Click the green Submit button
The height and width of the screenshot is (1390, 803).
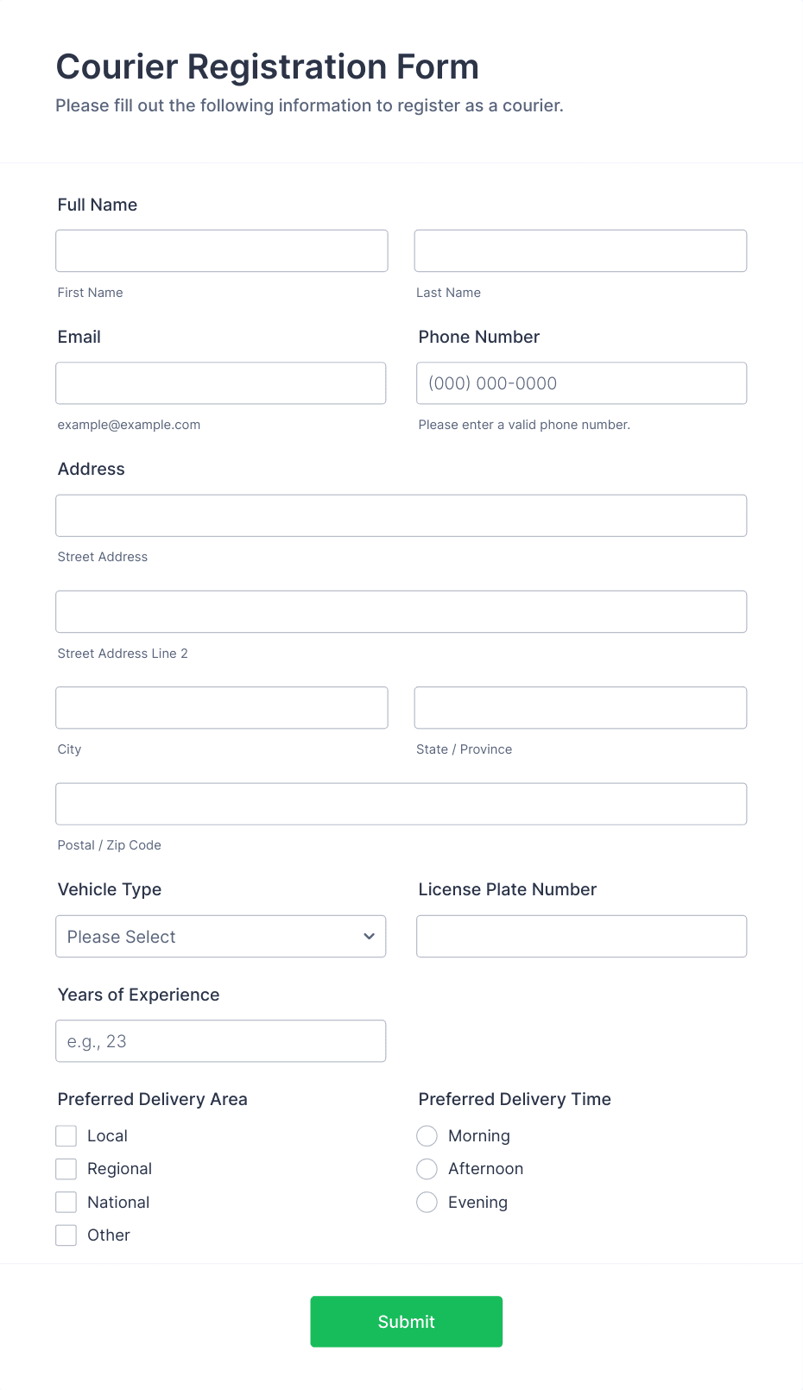coord(406,1321)
